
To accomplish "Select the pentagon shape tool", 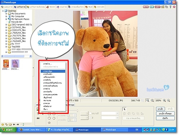I will point(54,118).
